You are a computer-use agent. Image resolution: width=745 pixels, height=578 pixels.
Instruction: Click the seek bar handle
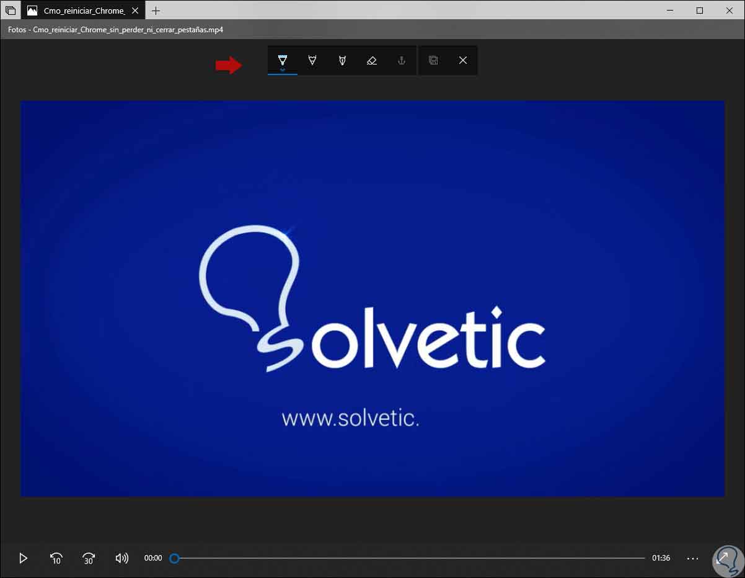[175, 558]
